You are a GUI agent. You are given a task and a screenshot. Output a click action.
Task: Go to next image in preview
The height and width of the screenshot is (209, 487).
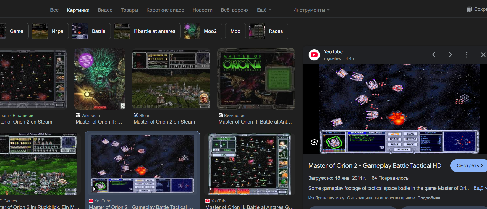click(x=450, y=55)
